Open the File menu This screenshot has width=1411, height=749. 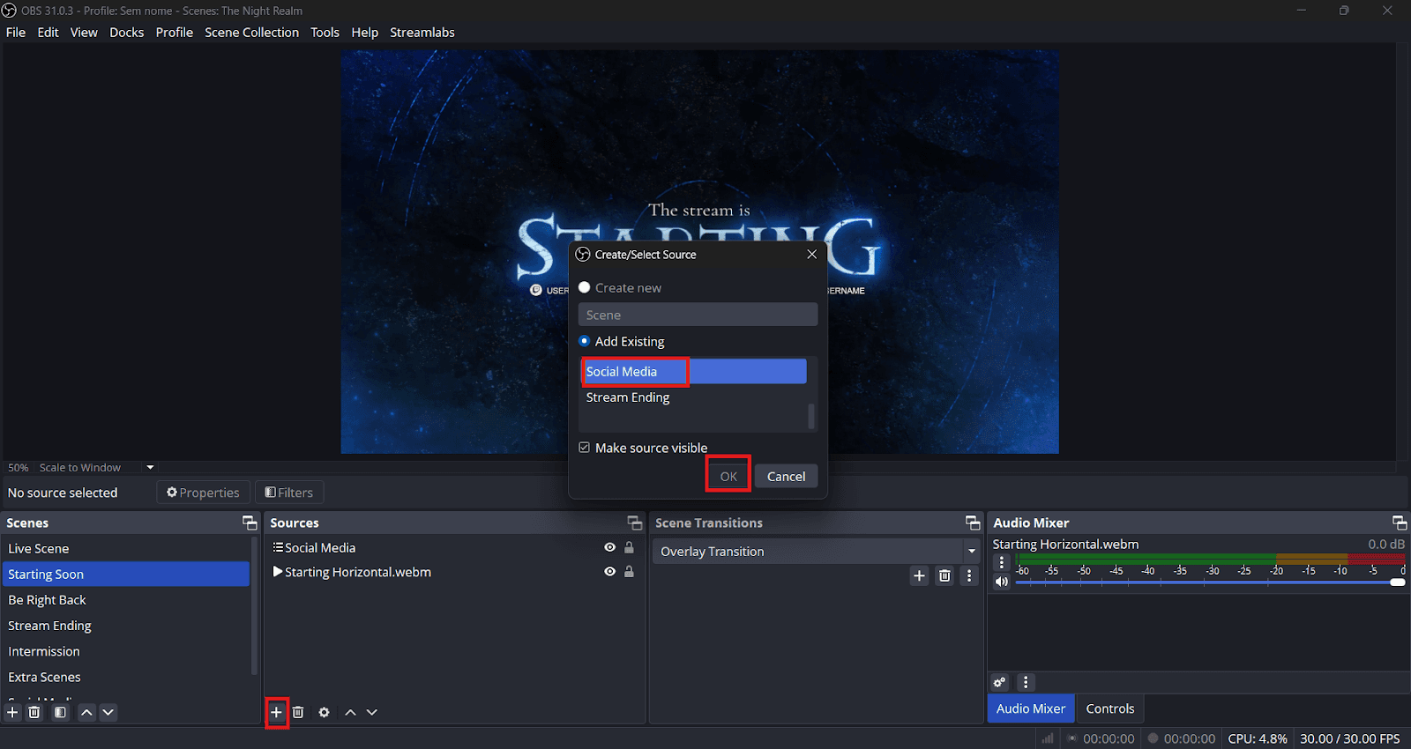16,33
